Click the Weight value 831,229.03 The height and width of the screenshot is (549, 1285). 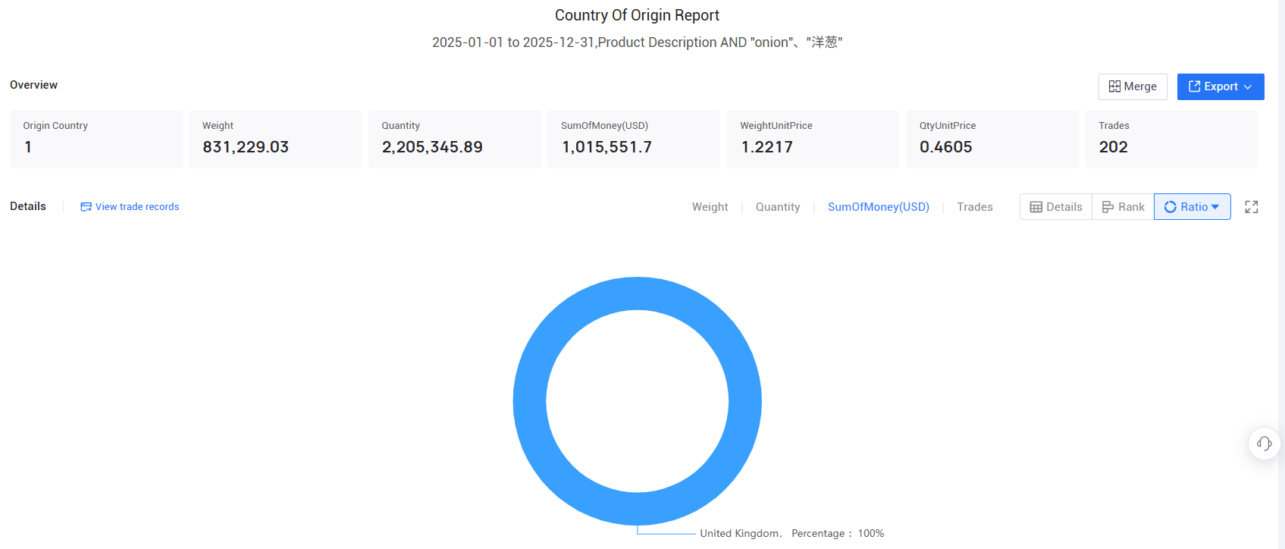click(246, 147)
